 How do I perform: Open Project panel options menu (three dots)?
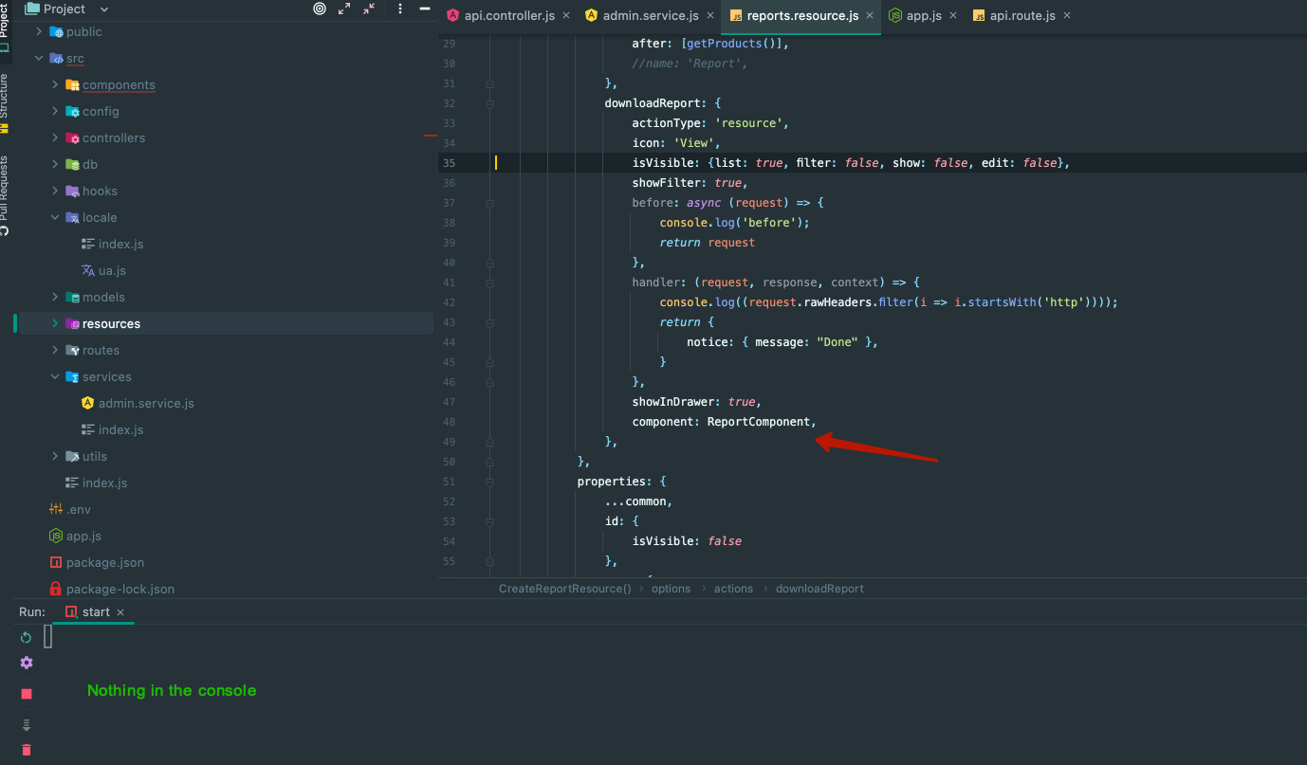(x=399, y=9)
